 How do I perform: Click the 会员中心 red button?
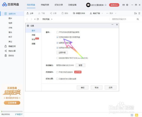[114, 5]
